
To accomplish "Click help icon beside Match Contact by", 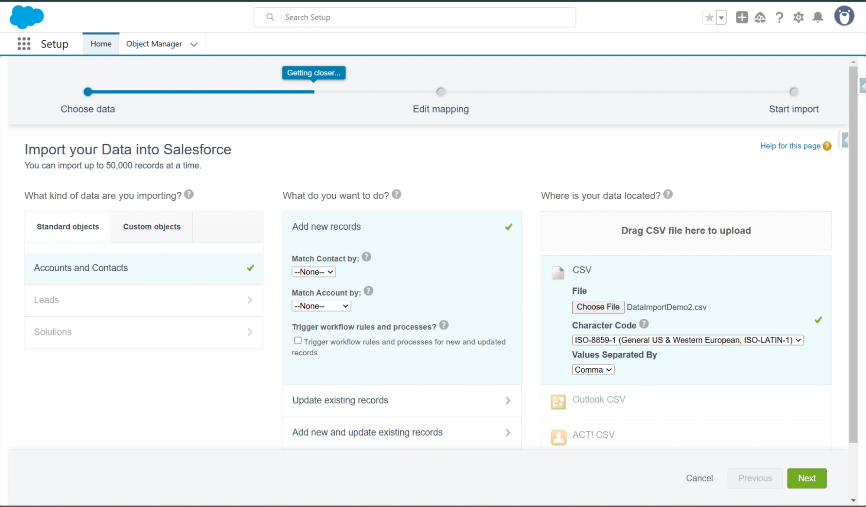I will (367, 257).
